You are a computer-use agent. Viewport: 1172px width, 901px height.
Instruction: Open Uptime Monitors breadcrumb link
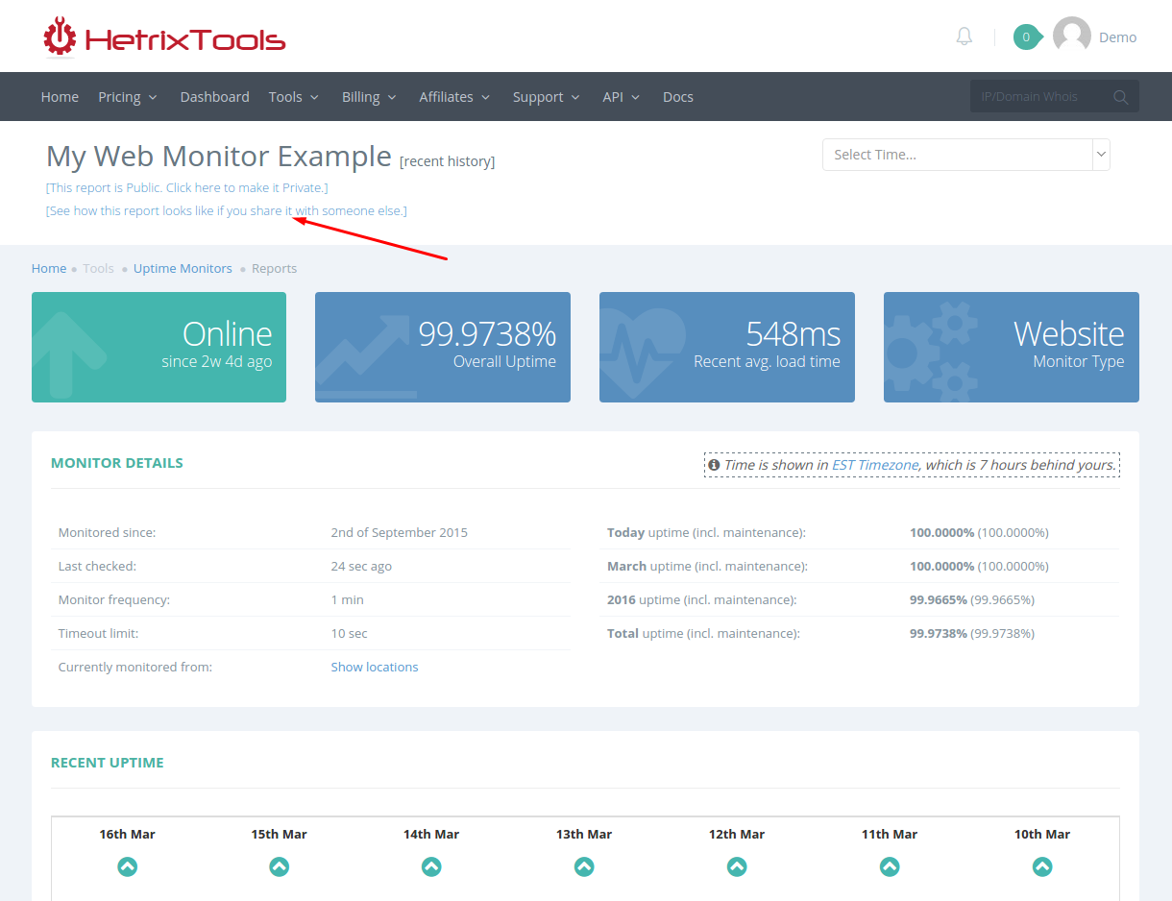point(183,268)
